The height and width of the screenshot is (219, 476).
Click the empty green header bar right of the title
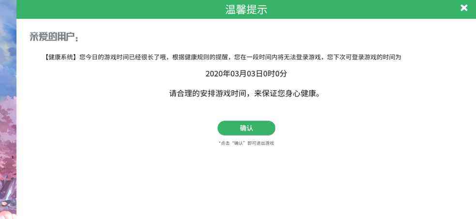pyautogui.click(x=363, y=9)
